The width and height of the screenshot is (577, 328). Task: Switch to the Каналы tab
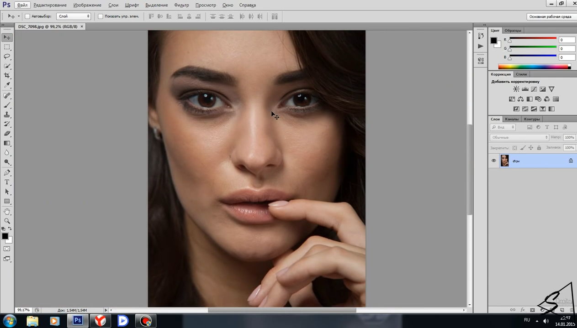pyautogui.click(x=511, y=119)
